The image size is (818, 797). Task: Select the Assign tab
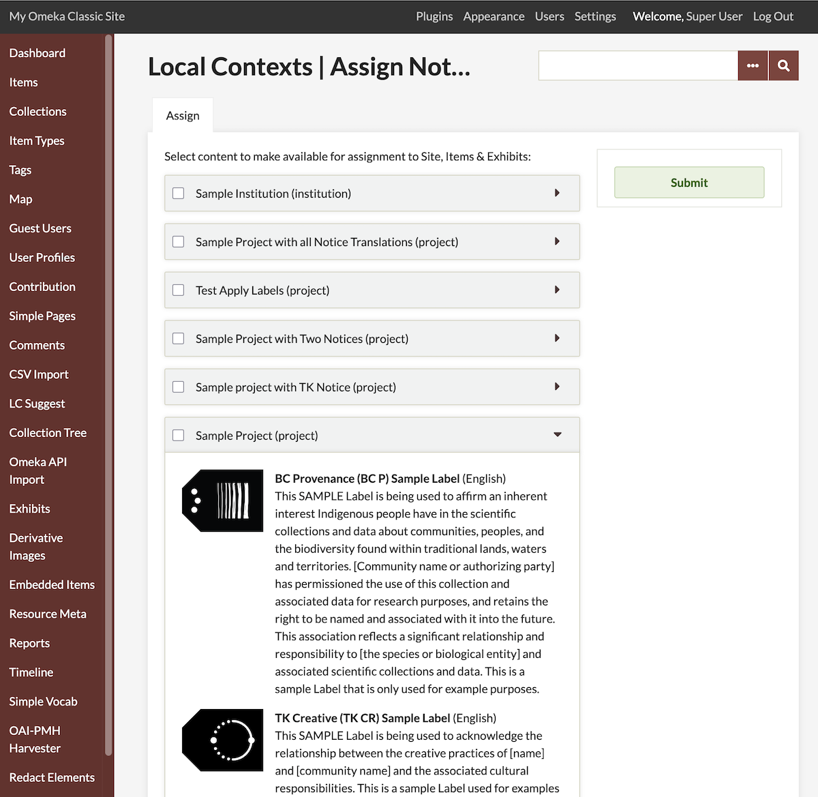tap(183, 116)
